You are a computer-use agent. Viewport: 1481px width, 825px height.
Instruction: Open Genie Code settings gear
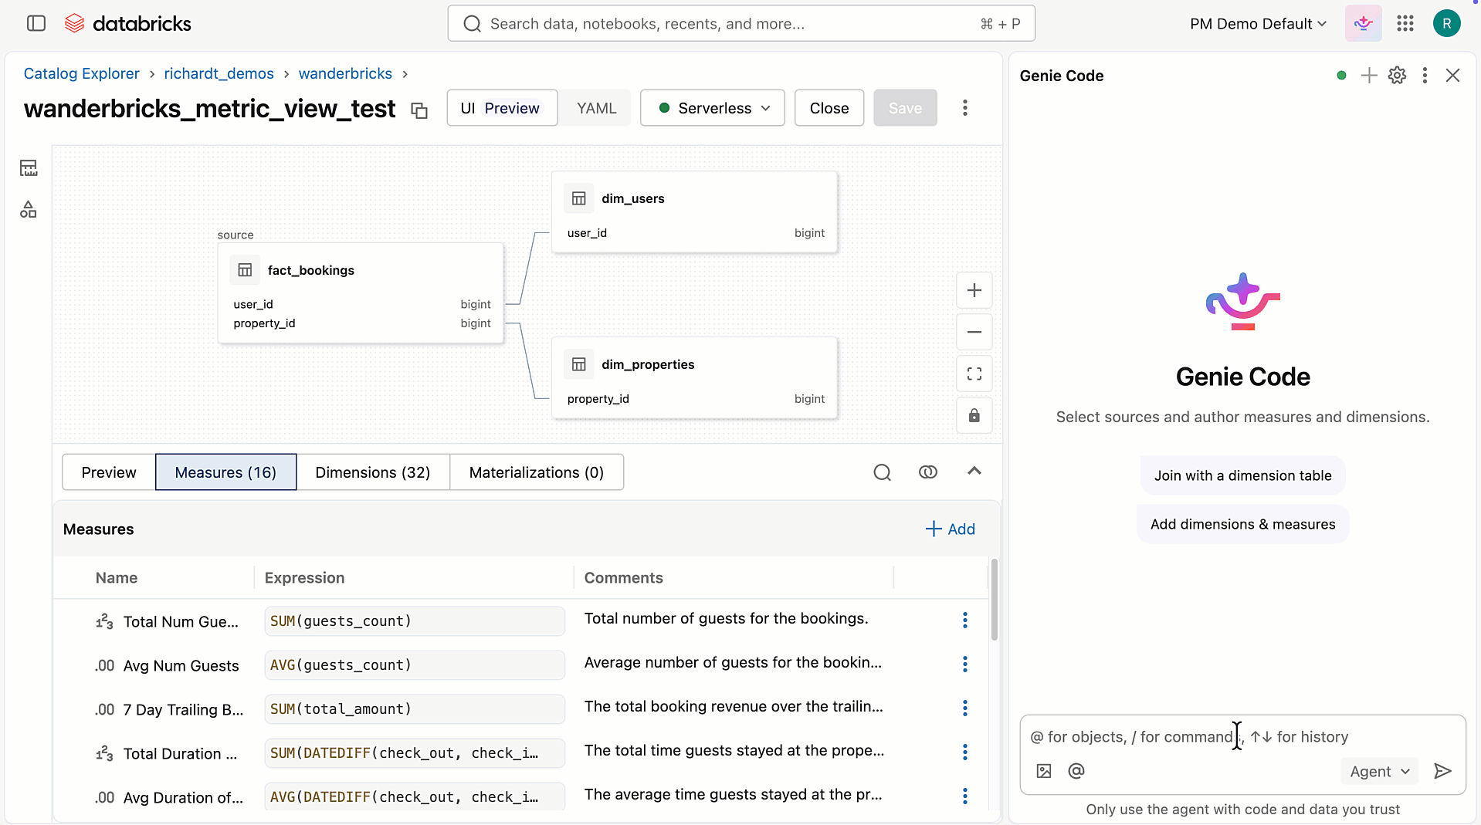(x=1397, y=75)
